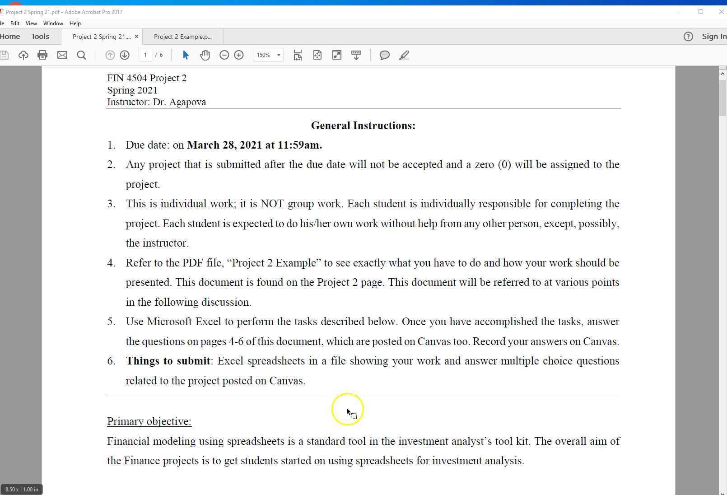727x495 pixels.
Task: Expand the Read mode options
Action: coord(356,55)
